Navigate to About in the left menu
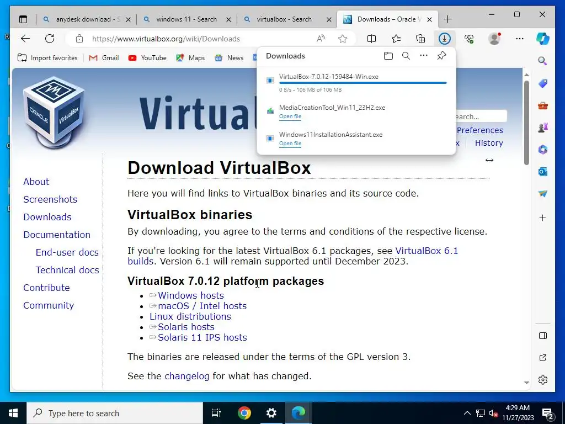Viewport: 565px width, 424px height. (x=36, y=182)
